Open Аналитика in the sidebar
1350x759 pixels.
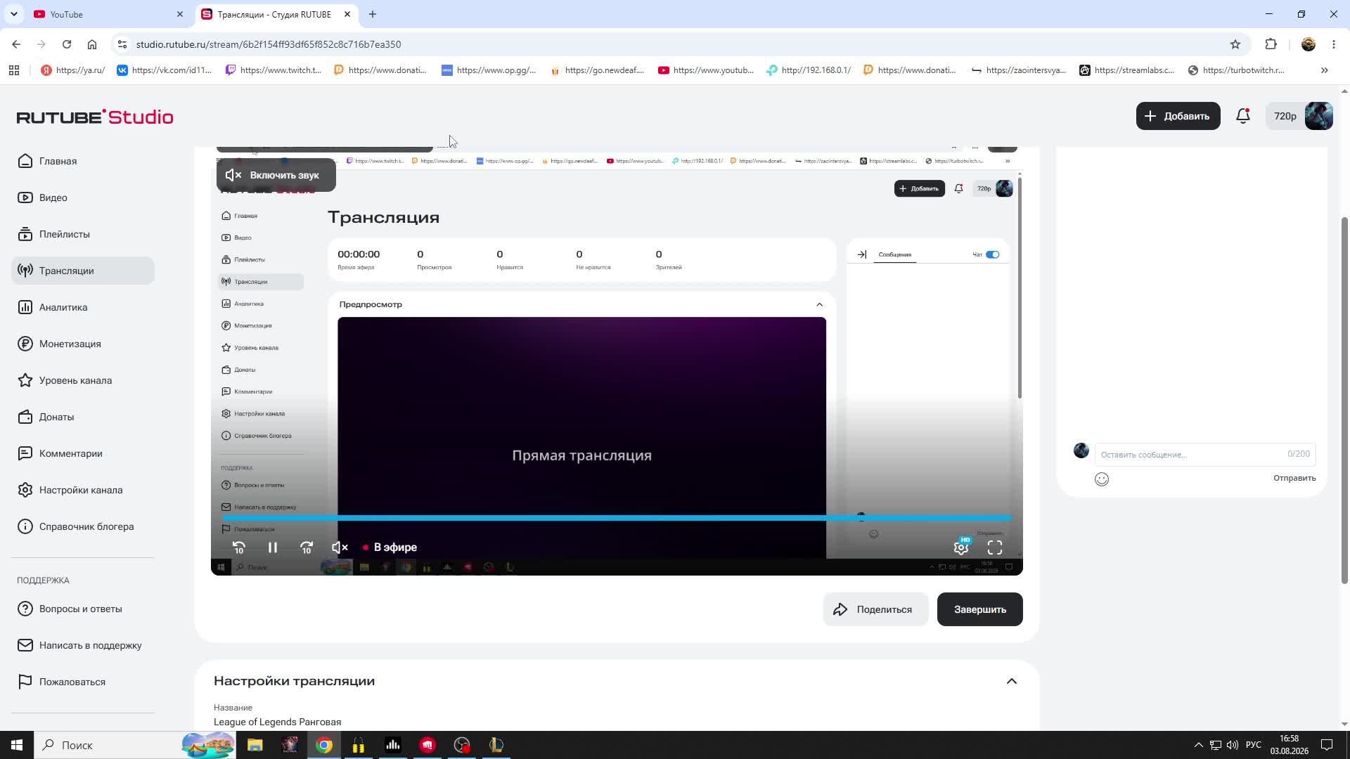83,307
